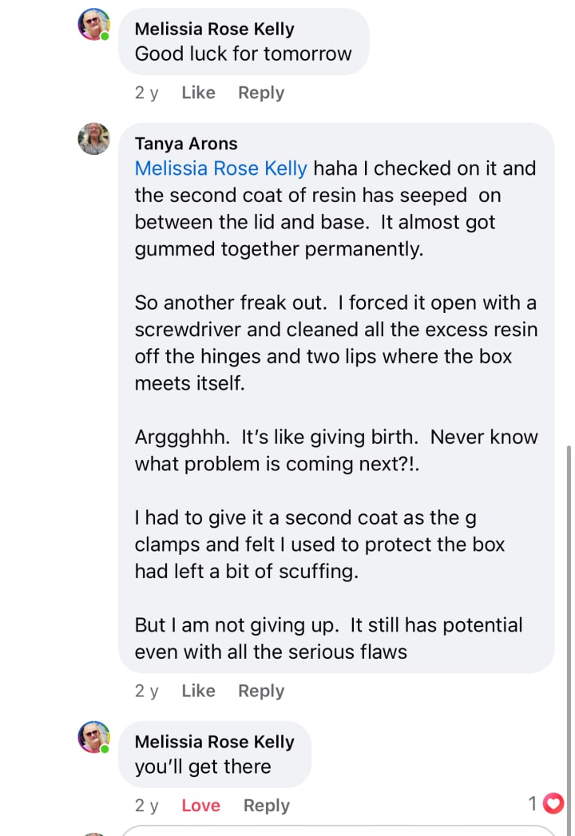The height and width of the screenshot is (836, 575).
Task: Remove Love reaction on "you'll get there"
Action: pyautogui.click(x=200, y=806)
